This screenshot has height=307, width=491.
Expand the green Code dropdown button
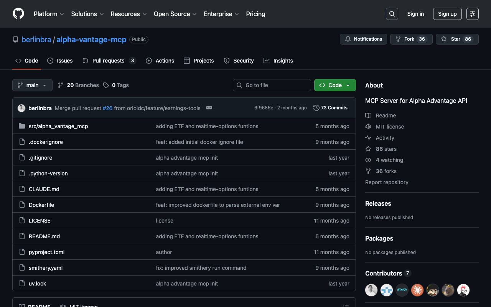tap(335, 85)
